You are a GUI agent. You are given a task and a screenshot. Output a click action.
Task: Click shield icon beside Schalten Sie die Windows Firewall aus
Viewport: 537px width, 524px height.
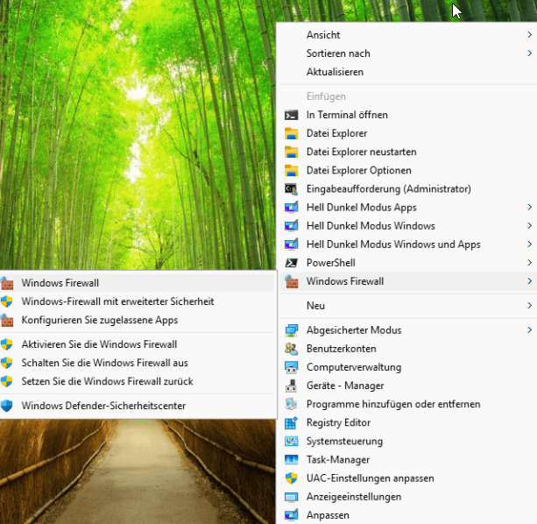pos(6,363)
